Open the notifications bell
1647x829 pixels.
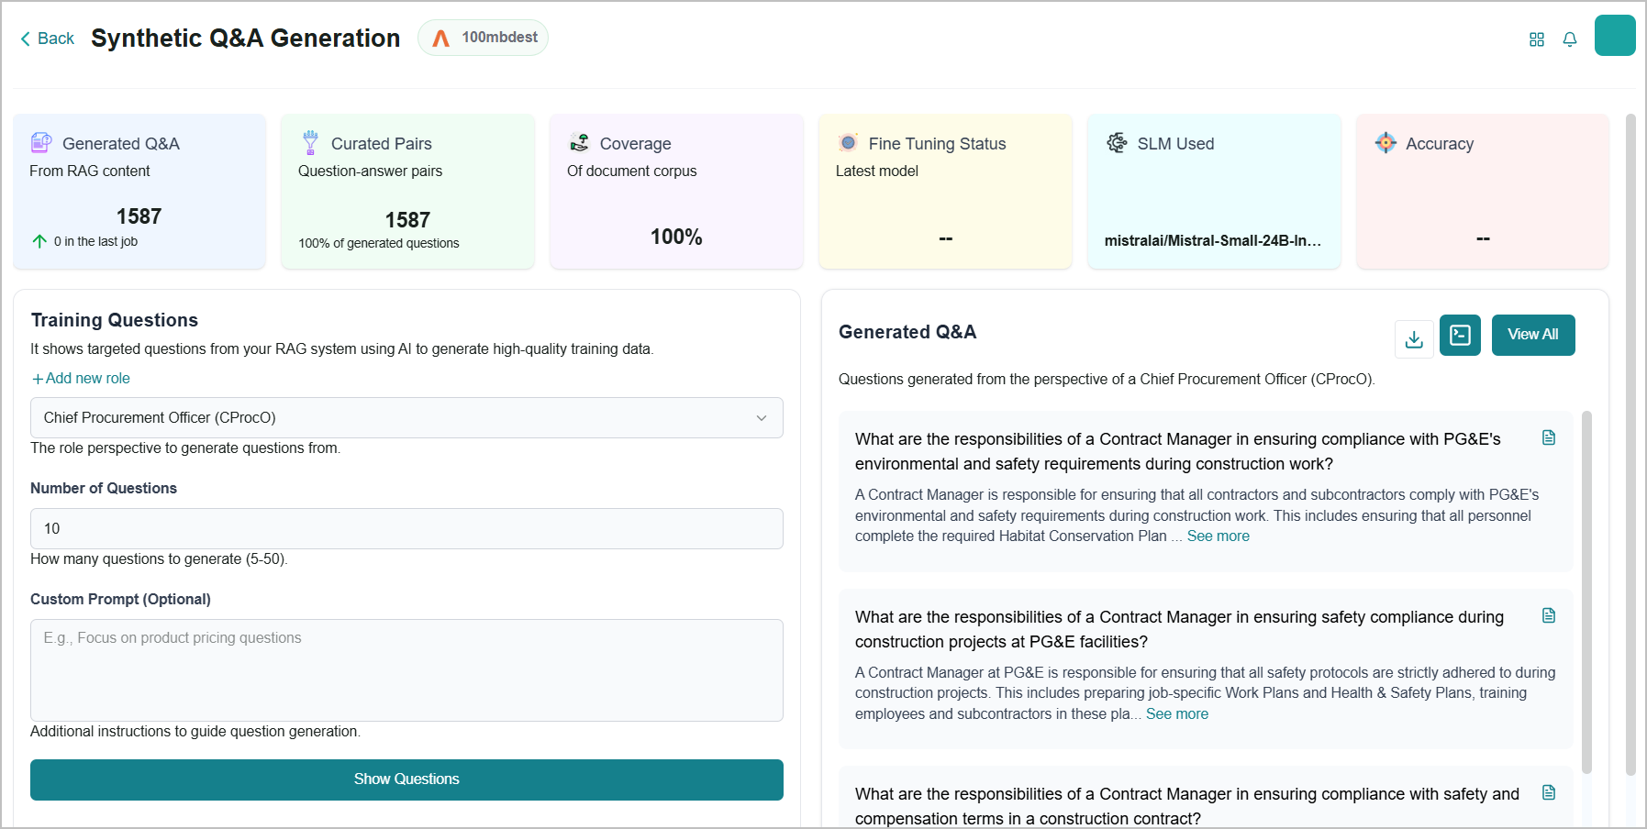[x=1570, y=39]
